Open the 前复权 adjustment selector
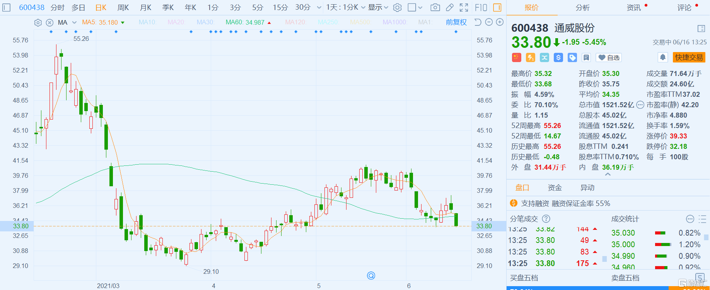 coord(456,22)
